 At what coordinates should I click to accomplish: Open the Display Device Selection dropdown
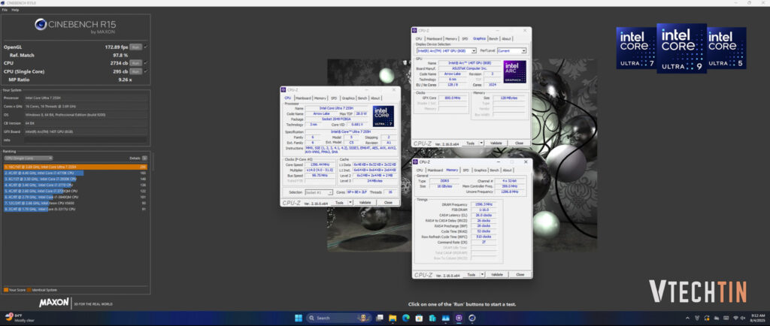point(447,50)
